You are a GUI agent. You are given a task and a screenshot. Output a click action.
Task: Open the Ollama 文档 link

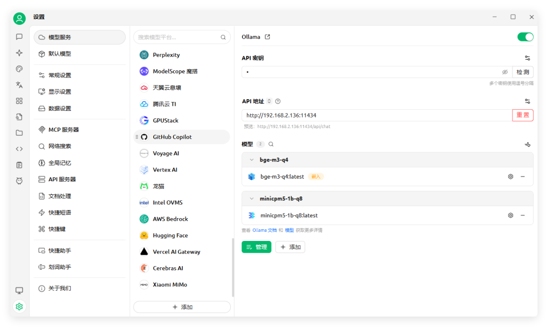(264, 230)
